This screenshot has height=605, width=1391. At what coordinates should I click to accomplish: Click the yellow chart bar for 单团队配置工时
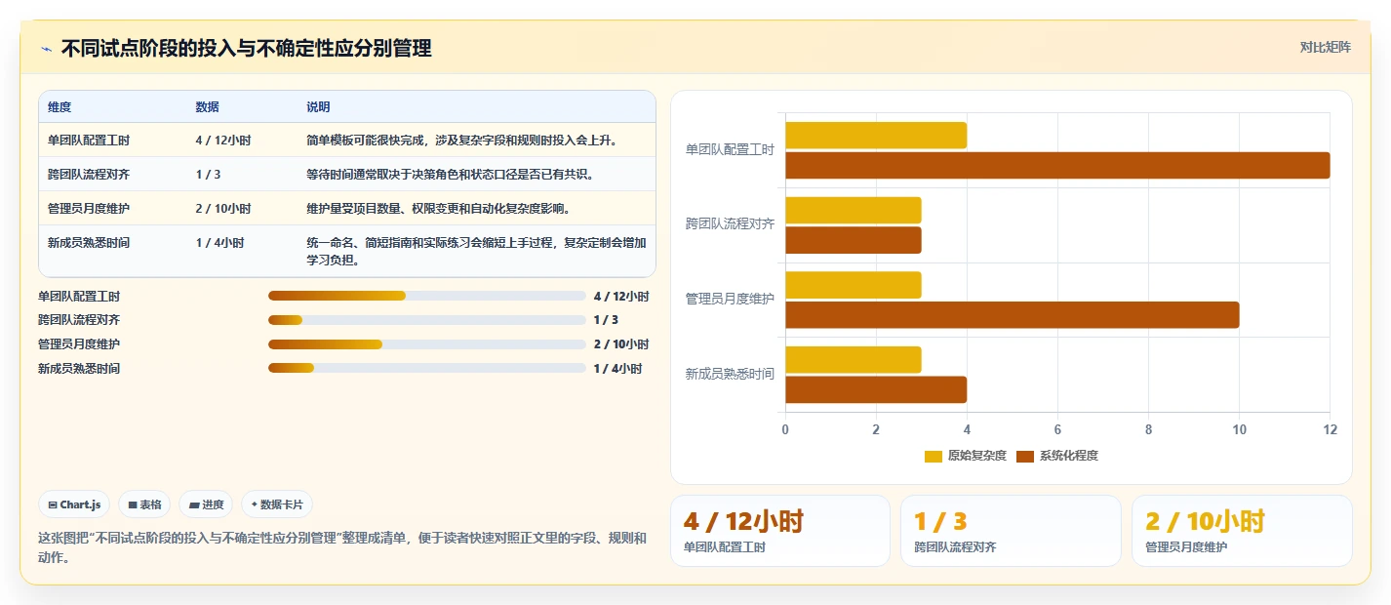click(876, 136)
